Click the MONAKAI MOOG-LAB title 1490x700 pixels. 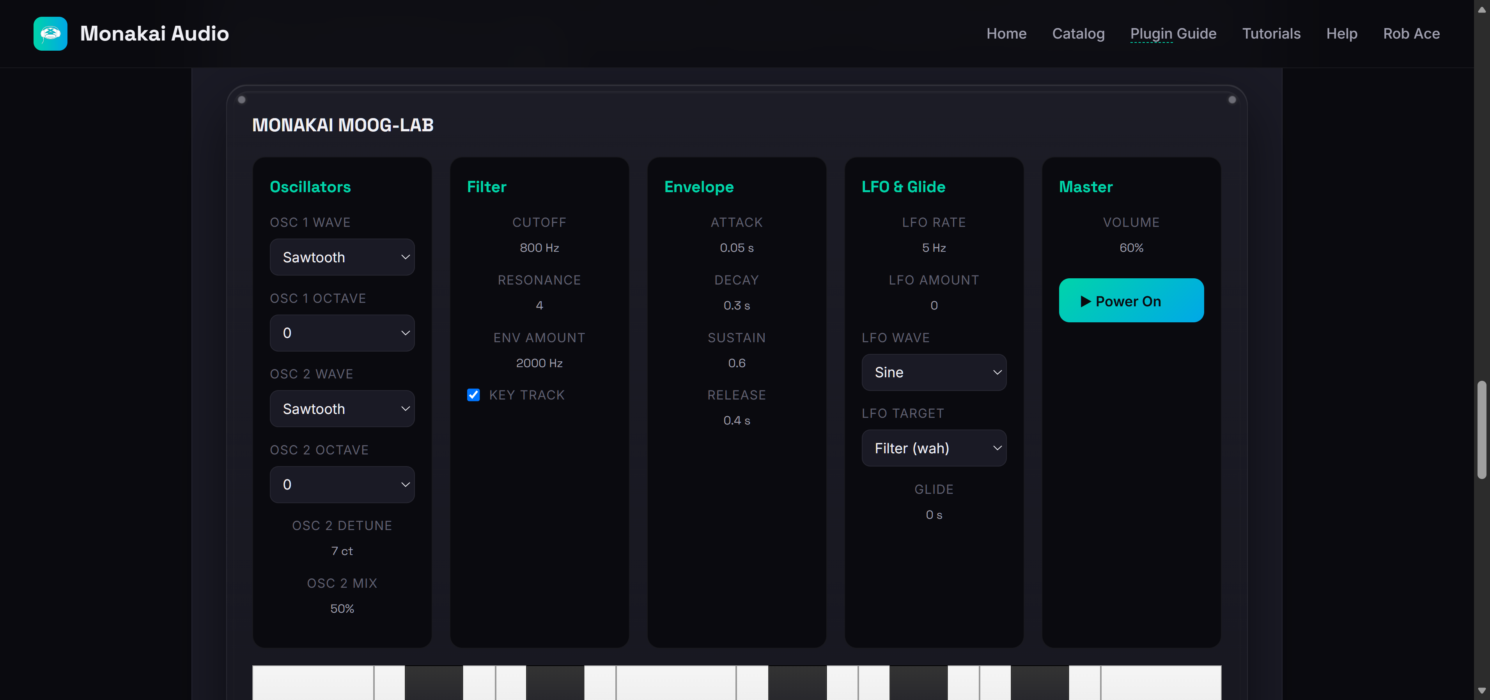pos(342,125)
